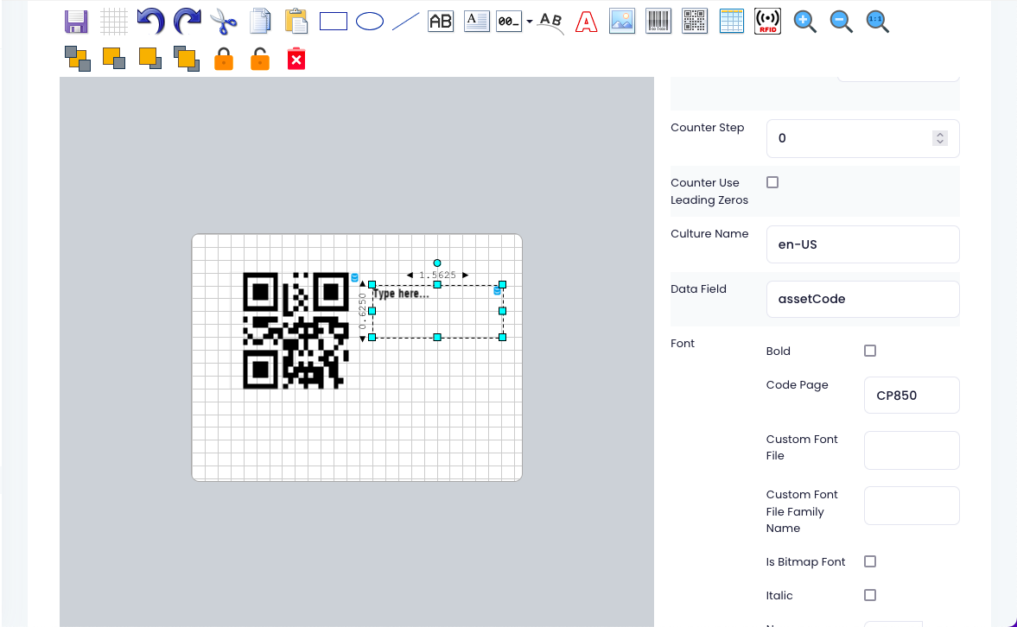The image size is (1017, 627).
Task: Toggle the Bold font checkbox
Action: click(x=870, y=351)
